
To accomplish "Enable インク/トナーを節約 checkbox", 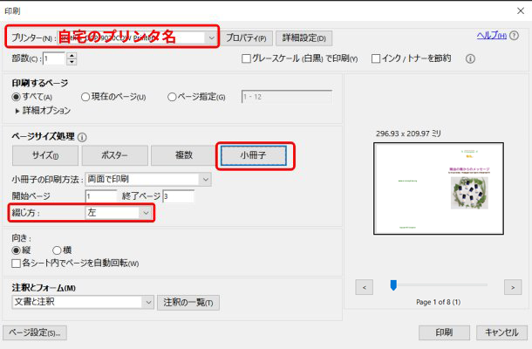I will coord(376,59).
